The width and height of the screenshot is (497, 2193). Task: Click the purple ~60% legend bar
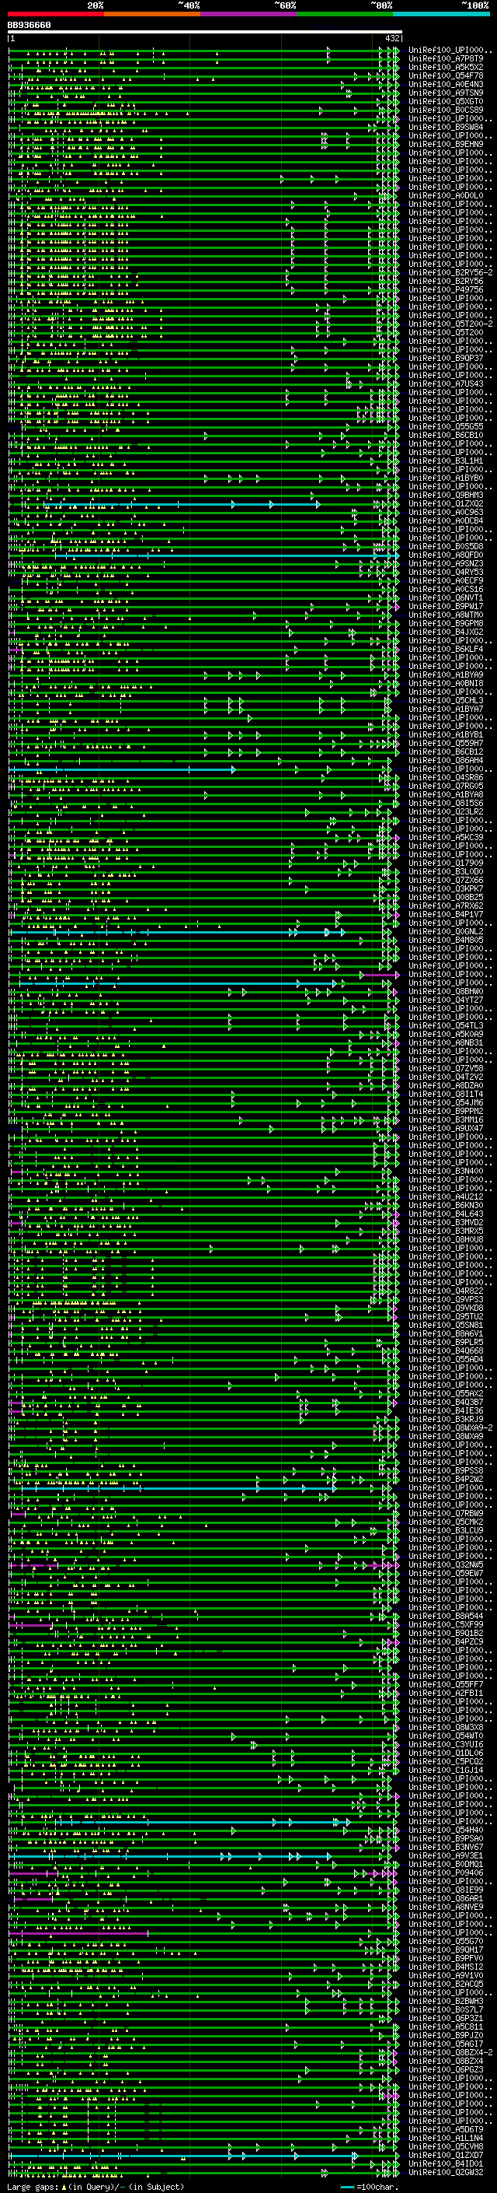(x=249, y=15)
